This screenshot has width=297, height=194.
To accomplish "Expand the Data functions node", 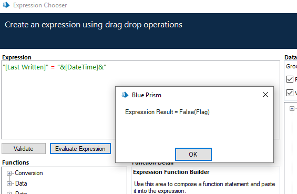I will [9, 183].
